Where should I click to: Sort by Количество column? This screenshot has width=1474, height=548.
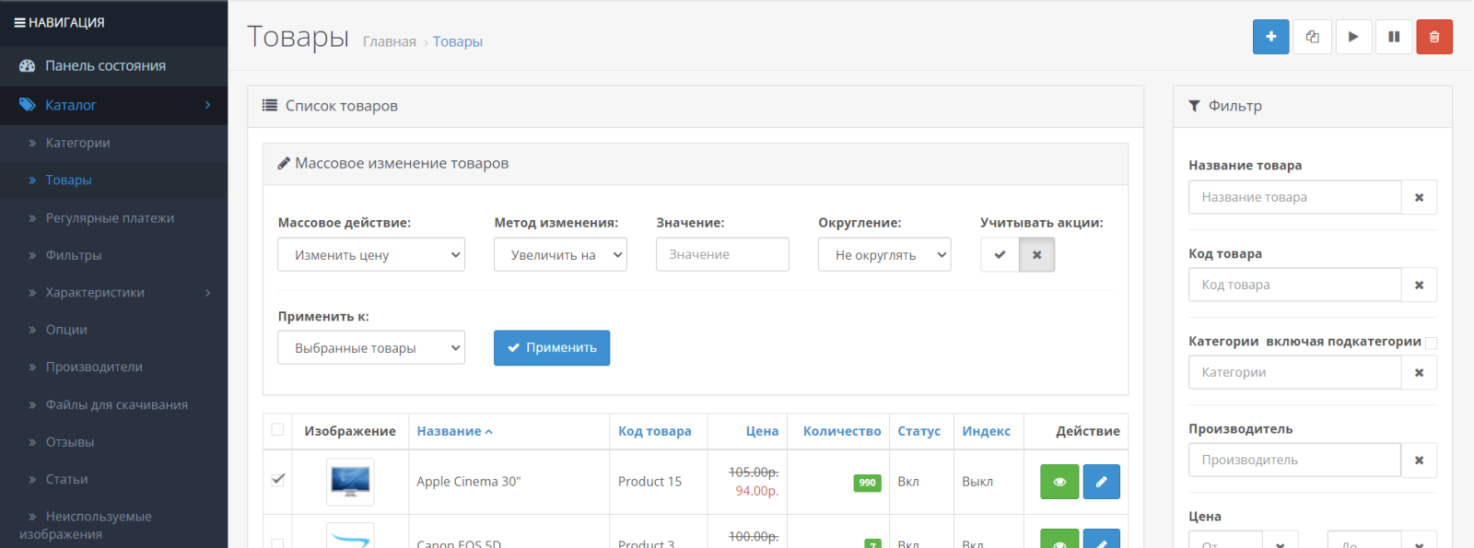point(842,431)
